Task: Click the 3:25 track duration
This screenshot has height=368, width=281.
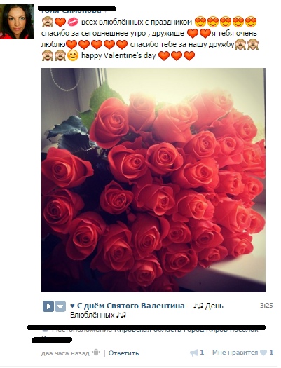Action: [x=266, y=306]
